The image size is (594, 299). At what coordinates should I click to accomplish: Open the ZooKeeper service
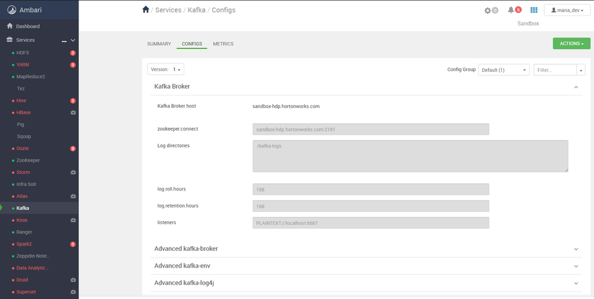tap(28, 160)
